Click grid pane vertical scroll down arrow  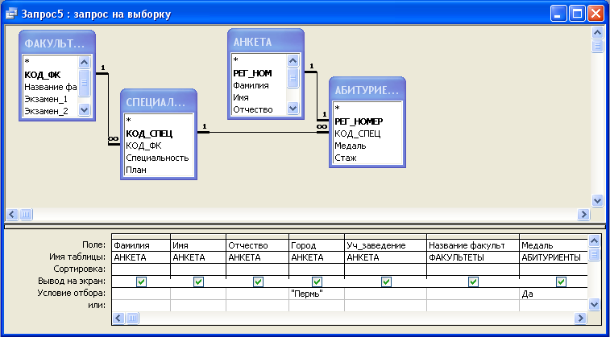(594, 304)
